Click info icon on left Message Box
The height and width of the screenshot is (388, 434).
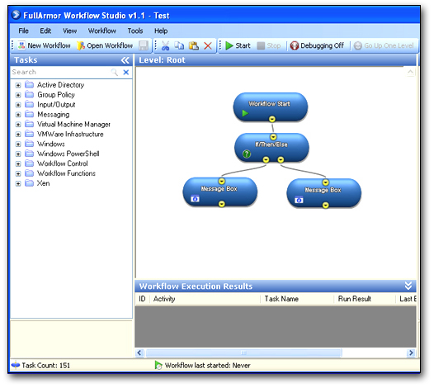(x=195, y=199)
